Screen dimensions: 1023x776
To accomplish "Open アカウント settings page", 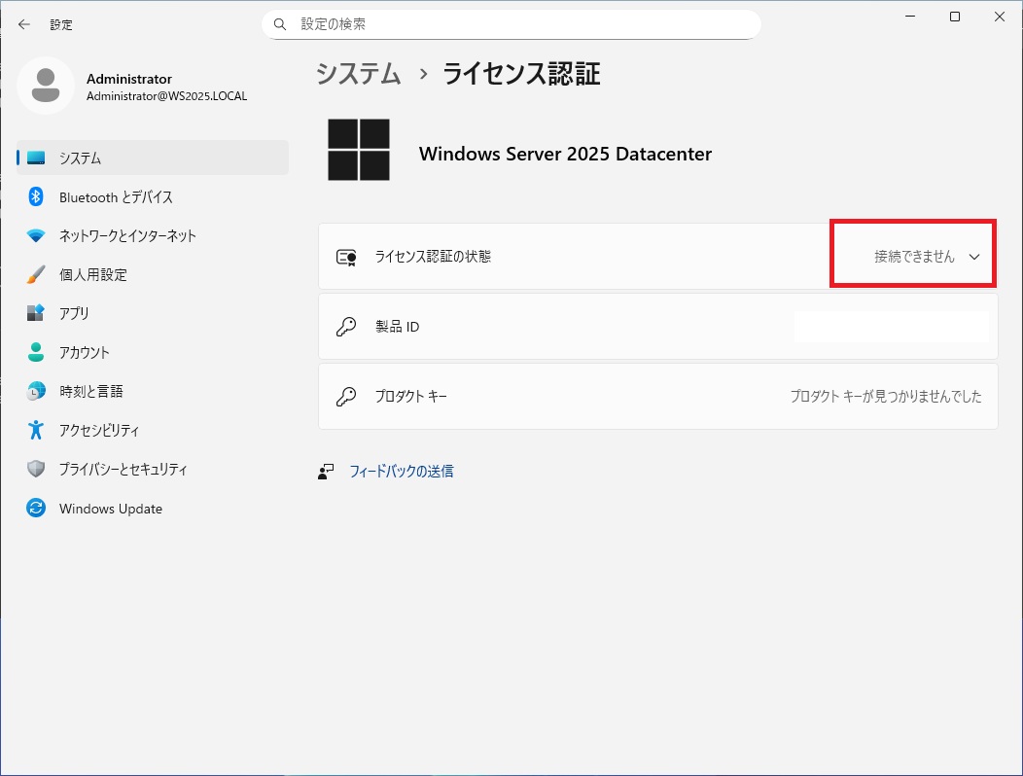I will 153,352.
